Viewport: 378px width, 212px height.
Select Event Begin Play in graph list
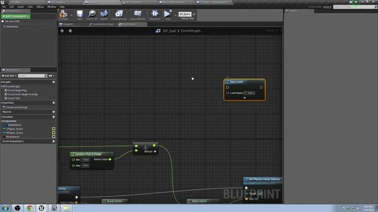pyautogui.click(x=17, y=90)
